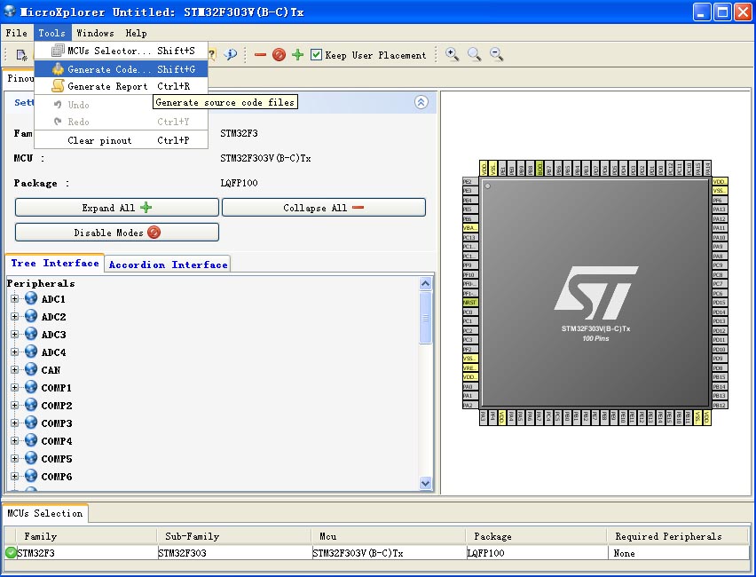Click the PD15 pin on chip right side

pyautogui.click(x=720, y=303)
